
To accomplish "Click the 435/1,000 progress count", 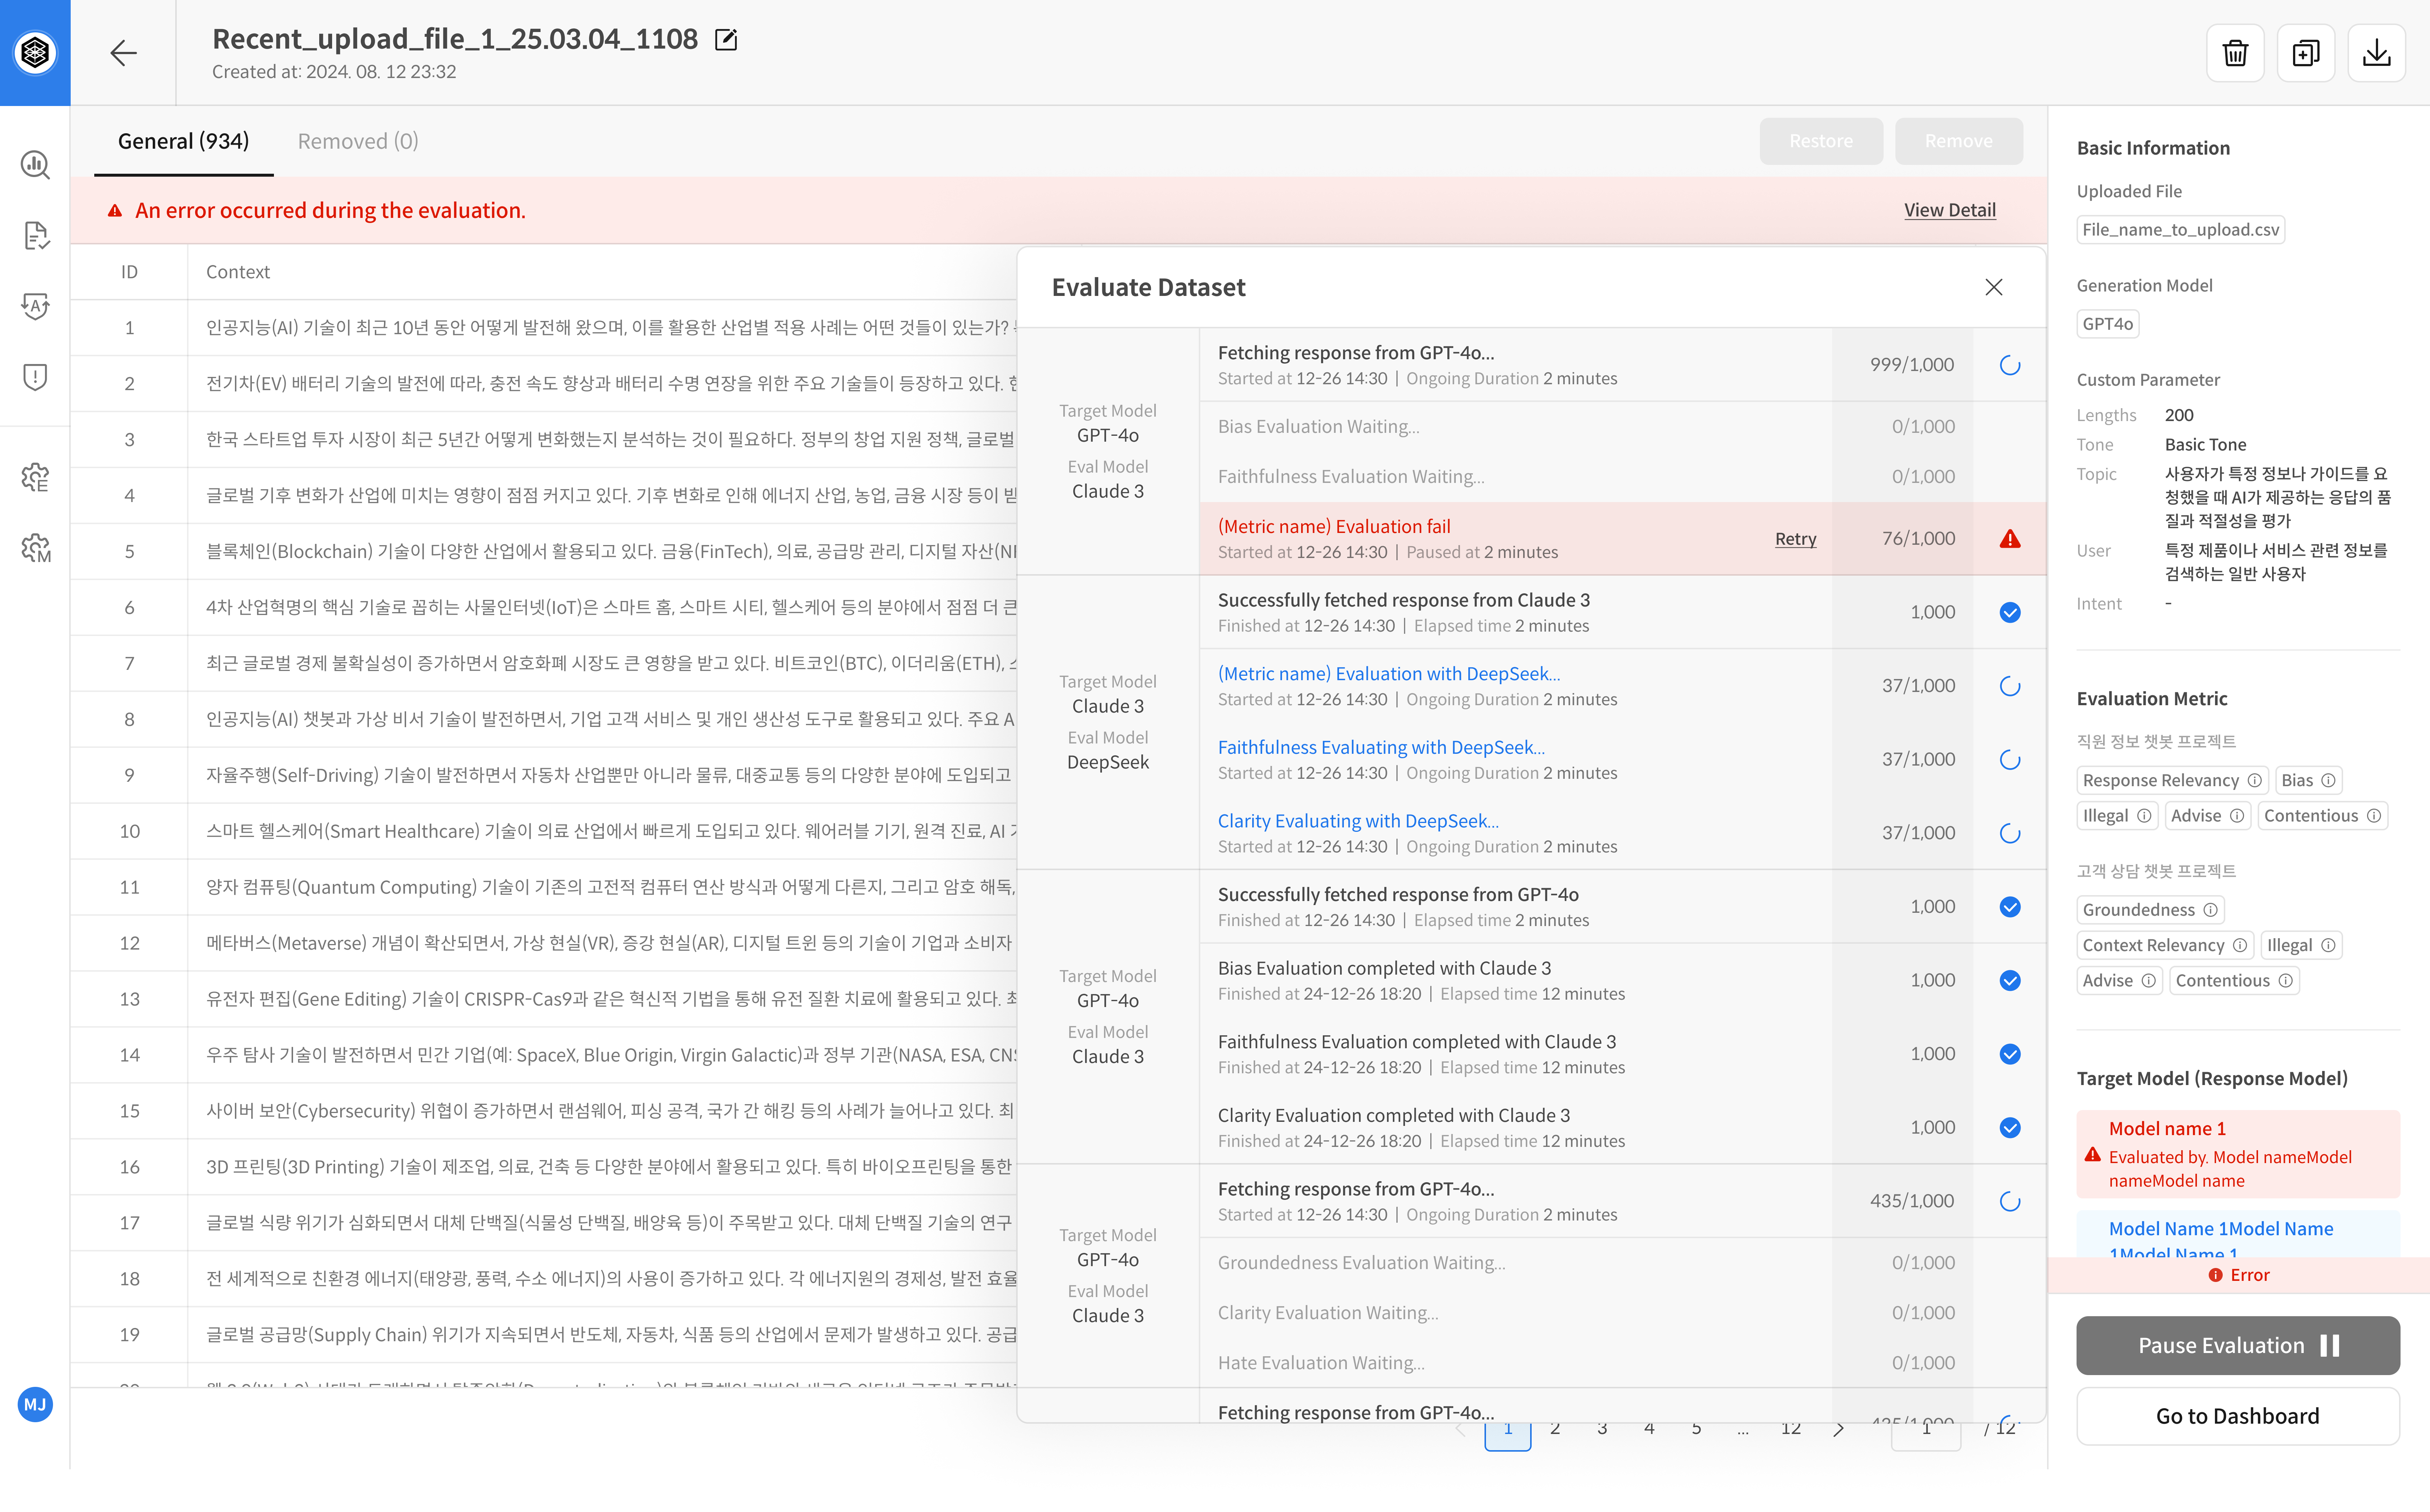I will click(x=1912, y=1201).
